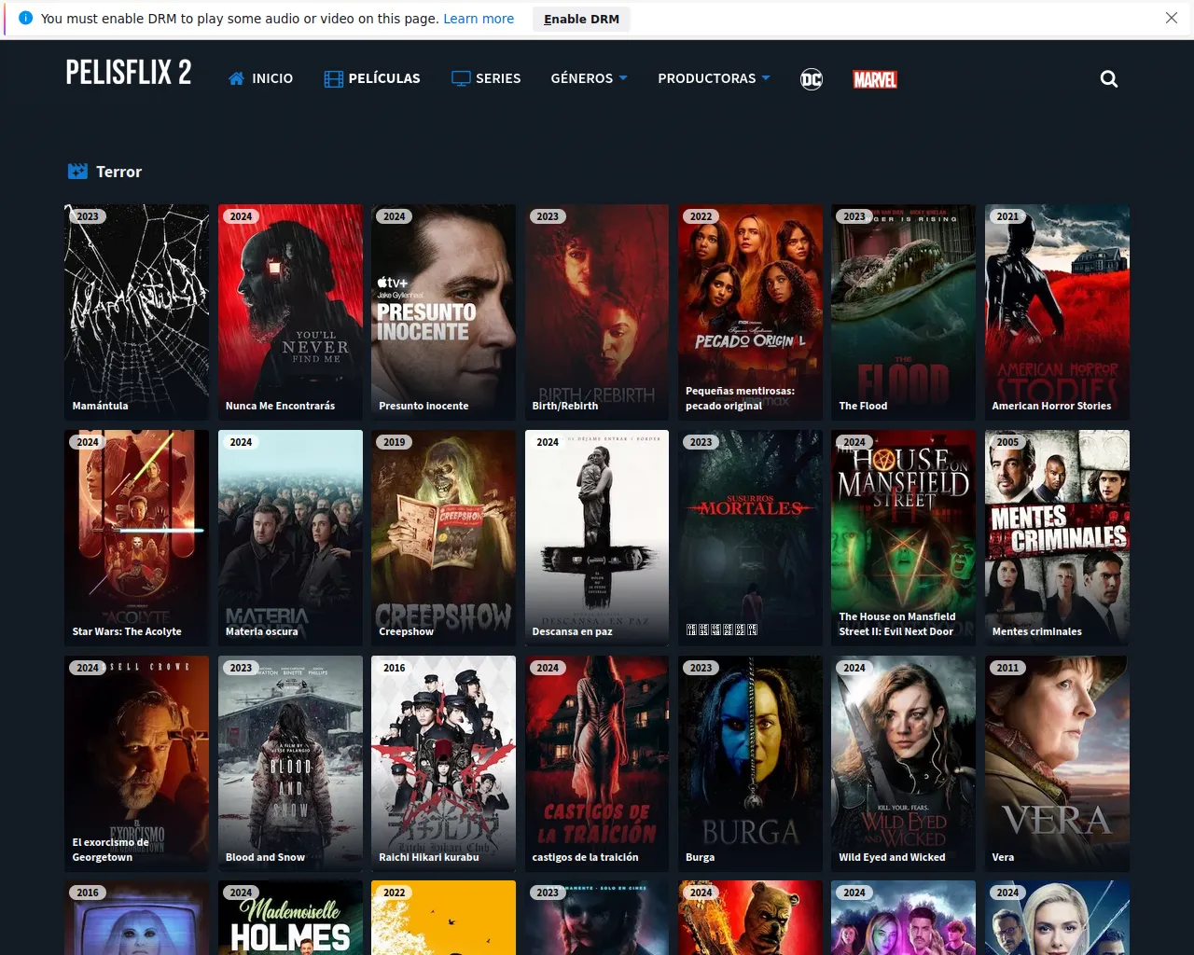1194x955 pixels.
Task: Click the 'Burga' title text
Action: tap(700, 857)
